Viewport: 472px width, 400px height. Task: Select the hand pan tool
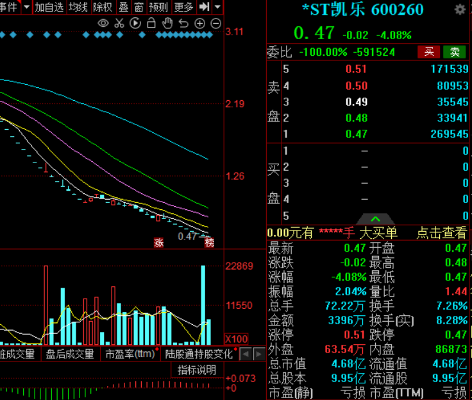(x=167, y=23)
